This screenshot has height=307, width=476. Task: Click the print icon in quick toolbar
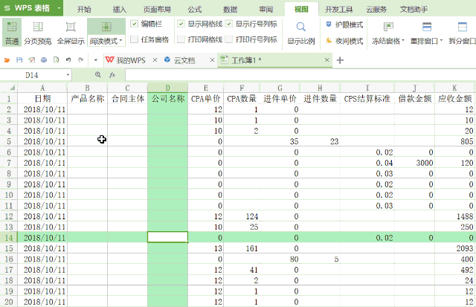[44, 60]
